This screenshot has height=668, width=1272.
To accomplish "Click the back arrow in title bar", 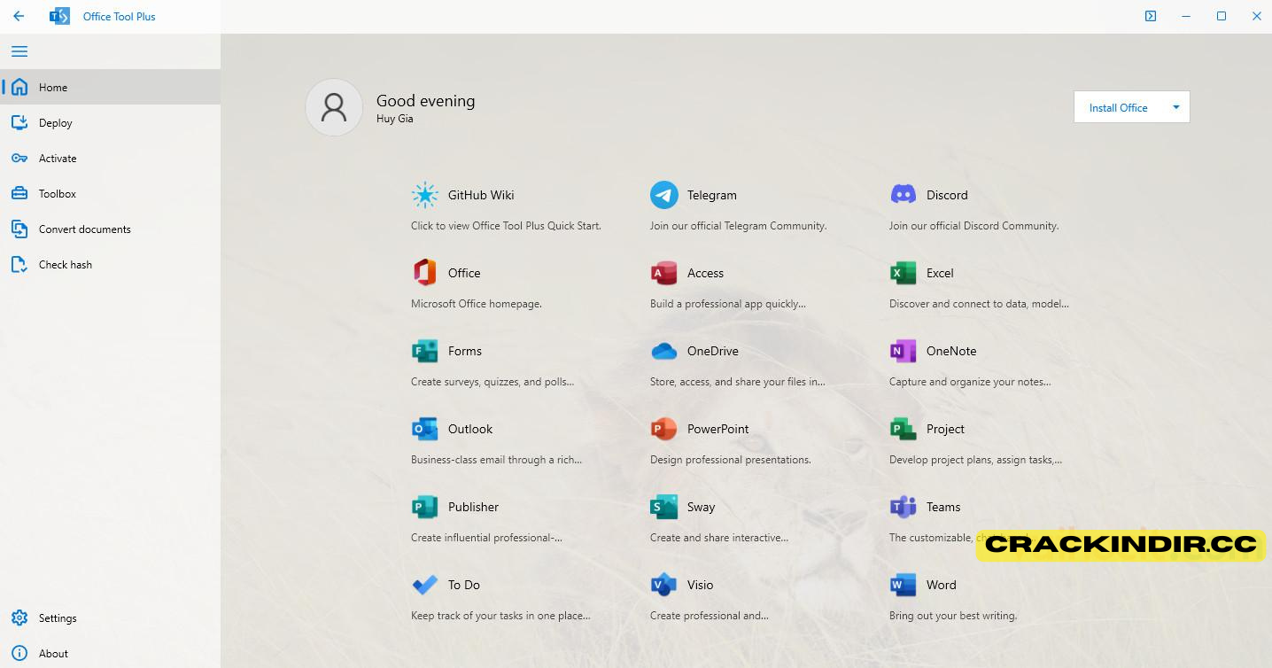I will [x=19, y=16].
